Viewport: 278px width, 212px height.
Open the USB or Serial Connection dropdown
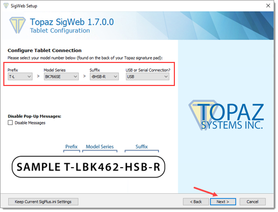pos(147,77)
